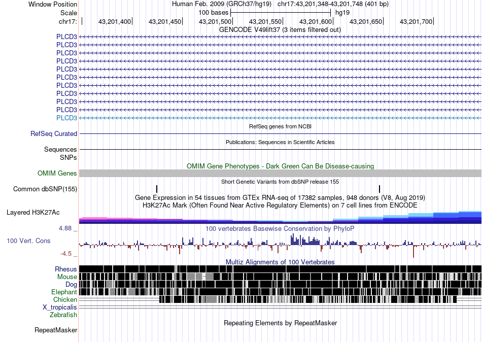The width and height of the screenshot is (482, 342).
Task: Click coordinate label 43,201,650
Action: point(365,21)
